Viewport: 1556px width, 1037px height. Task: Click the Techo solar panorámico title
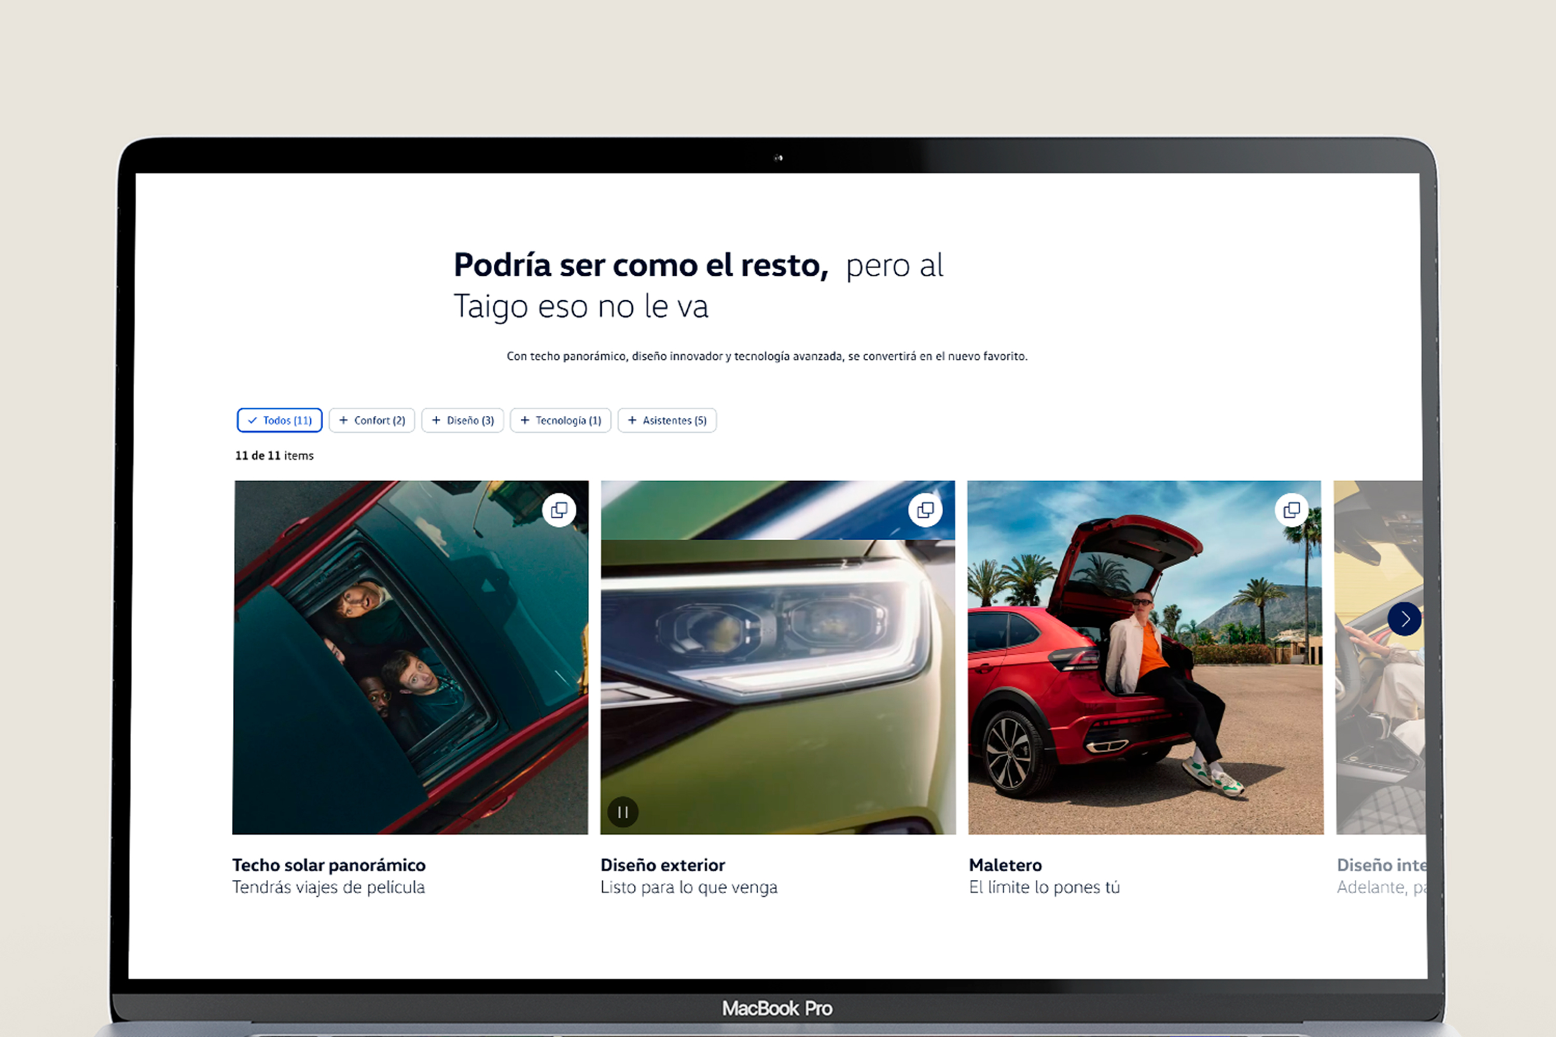[329, 865]
